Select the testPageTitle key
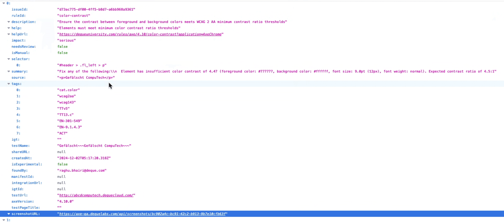The width and height of the screenshot is (504, 223). pyautogui.click(x=26, y=208)
